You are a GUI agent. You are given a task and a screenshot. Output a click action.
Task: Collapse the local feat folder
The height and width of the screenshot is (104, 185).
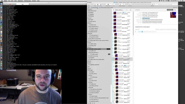[x=88, y=34]
